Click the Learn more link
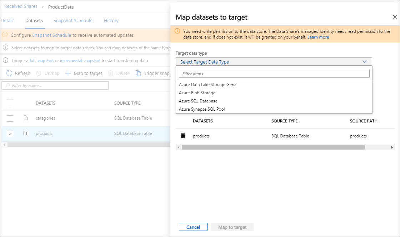This screenshot has height=237, width=400. (x=318, y=36)
